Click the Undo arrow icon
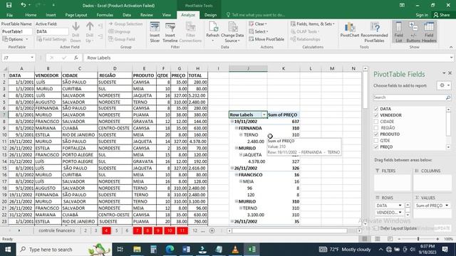The width and height of the screenshot is (456, 256). coord(24,5)
